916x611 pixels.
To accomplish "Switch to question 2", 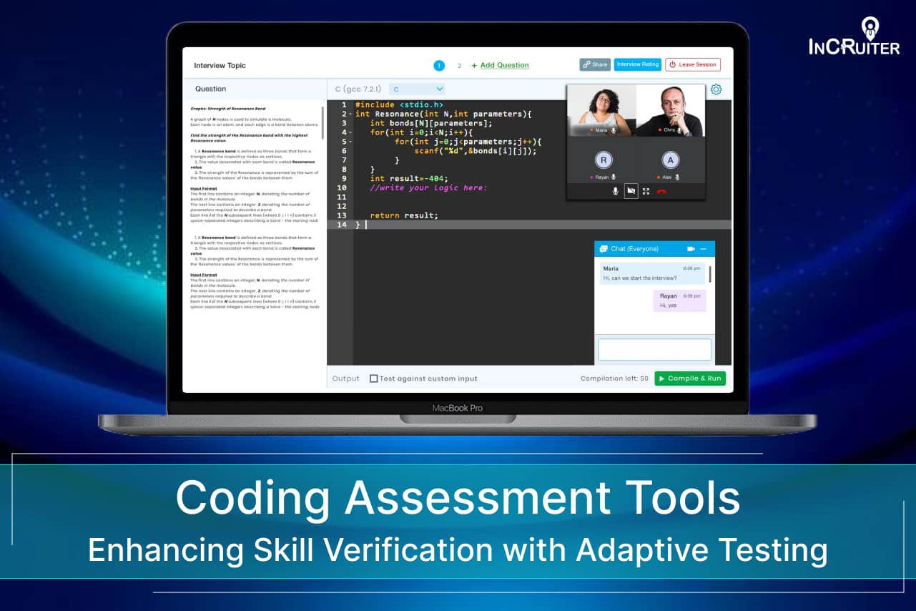I will coord(459,65).
